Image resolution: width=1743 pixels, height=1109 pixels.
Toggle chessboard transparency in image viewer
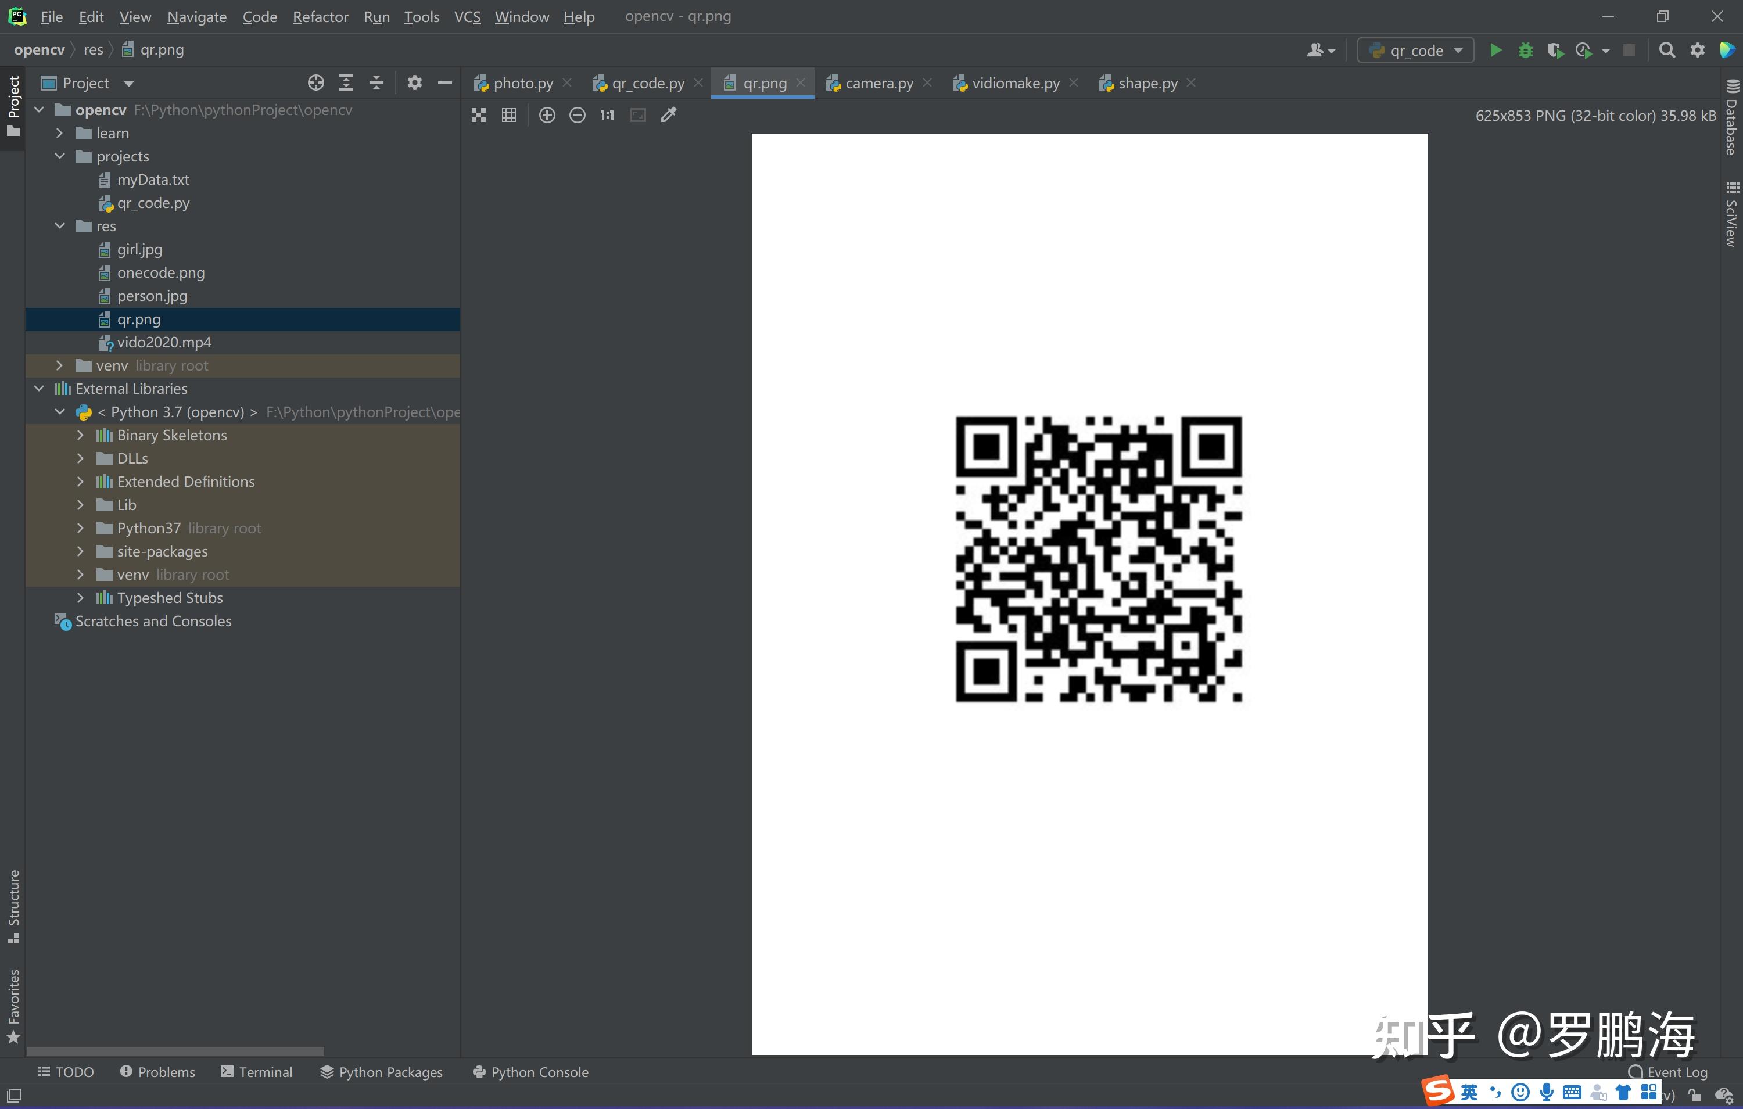(479, 115)
